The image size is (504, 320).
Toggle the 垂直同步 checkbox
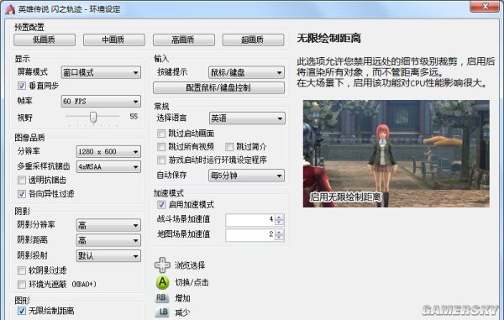pyautogui.click(x=22, y=86)
